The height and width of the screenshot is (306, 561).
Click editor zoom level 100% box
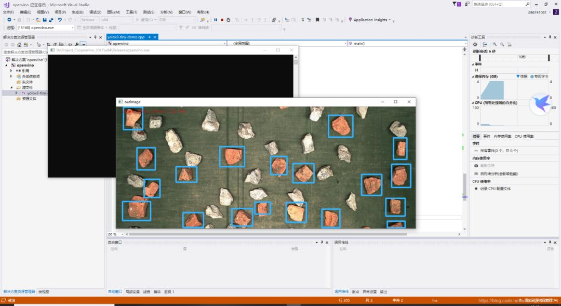pyautogui.click(x=115, y=234)
